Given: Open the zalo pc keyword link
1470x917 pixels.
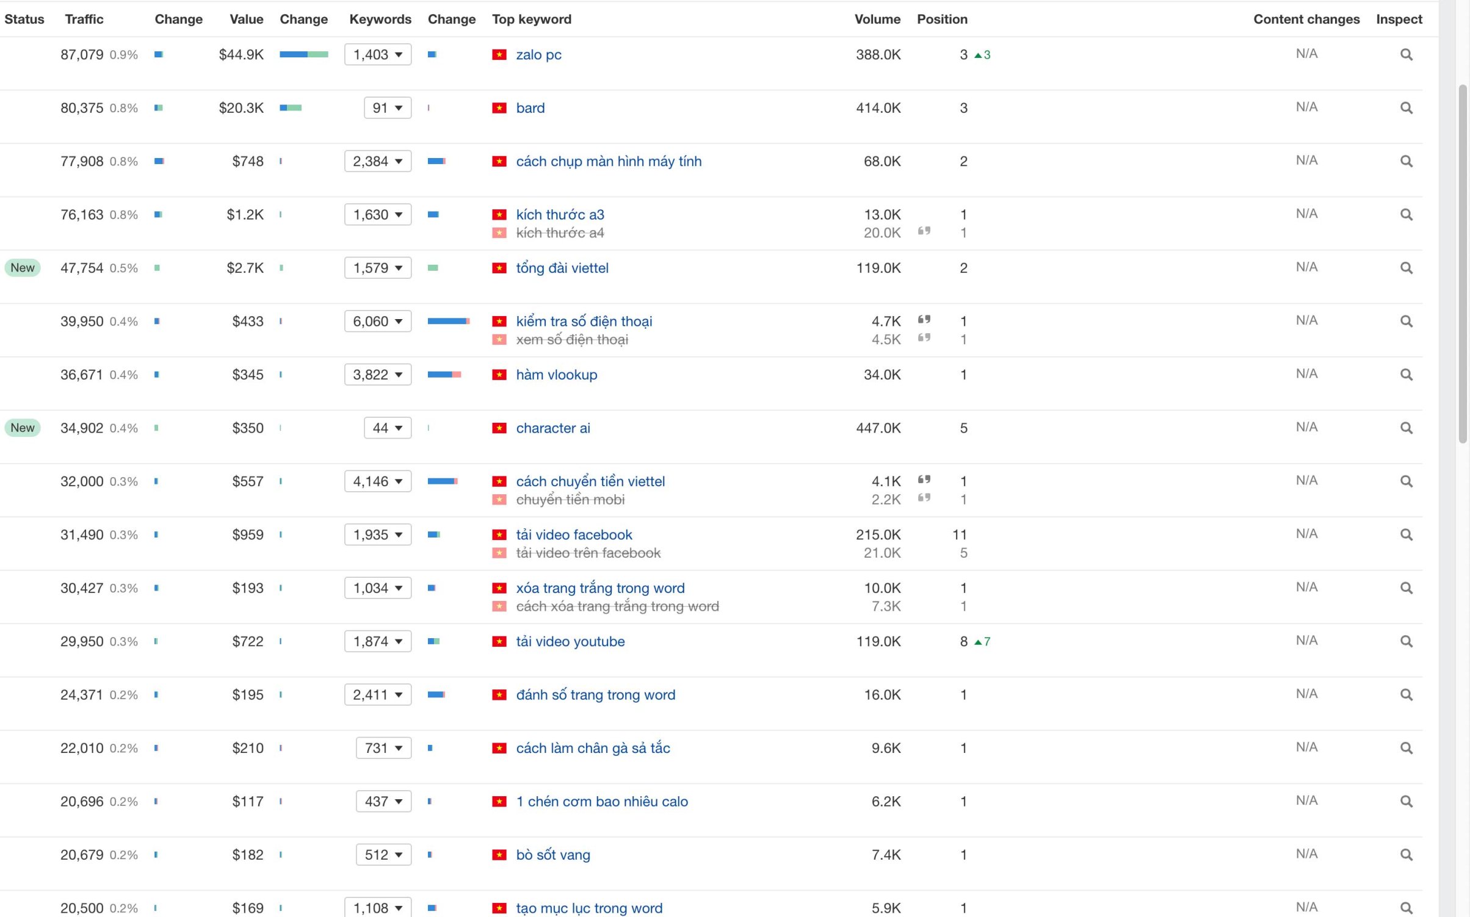Looking at the screenshot, I should pyautogui.click(x=538, y=55).
